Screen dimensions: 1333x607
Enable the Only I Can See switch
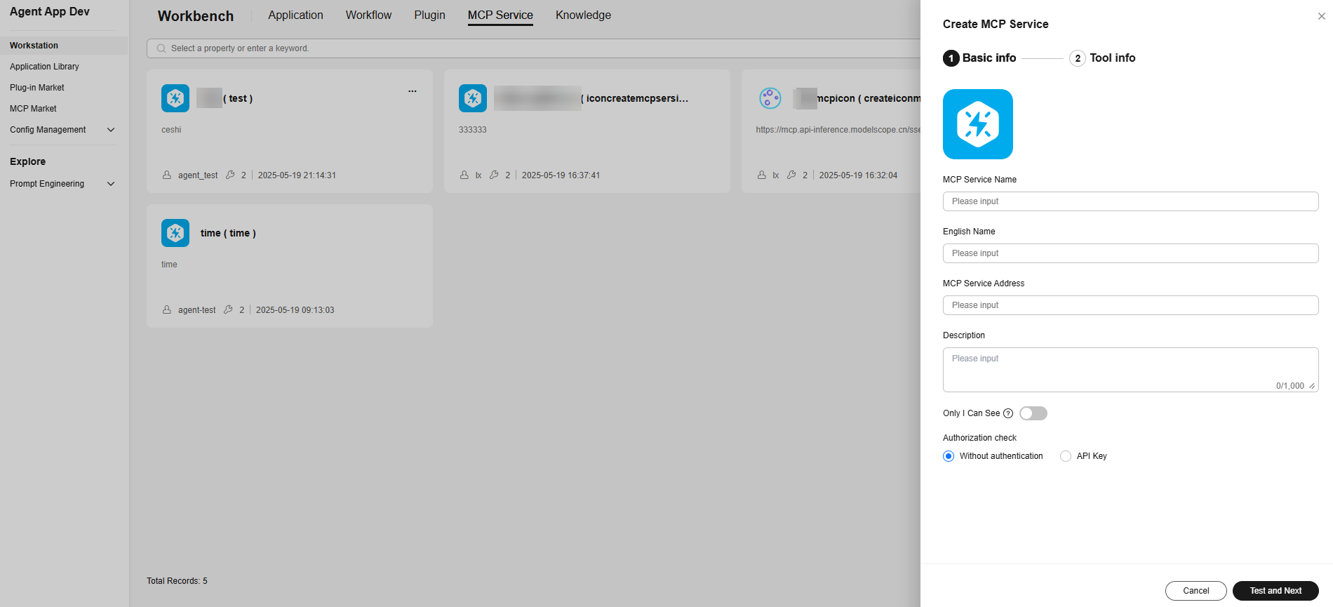point(1033,413)
